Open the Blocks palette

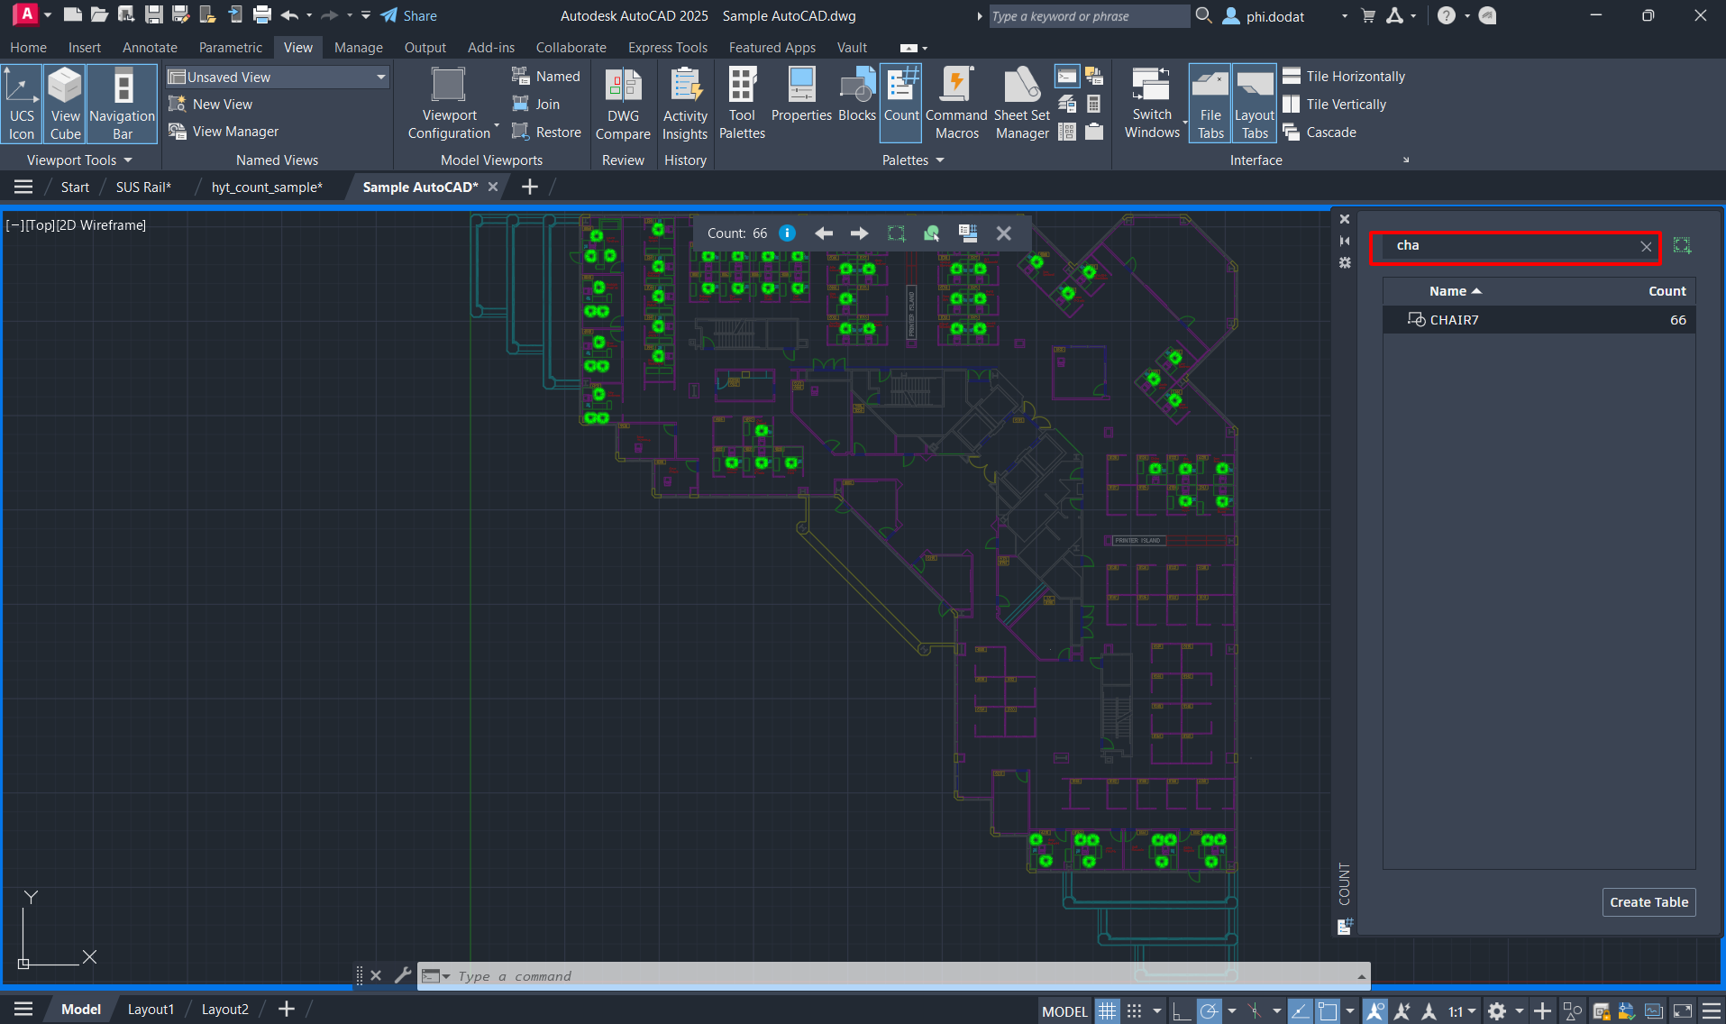click(856, 105)
